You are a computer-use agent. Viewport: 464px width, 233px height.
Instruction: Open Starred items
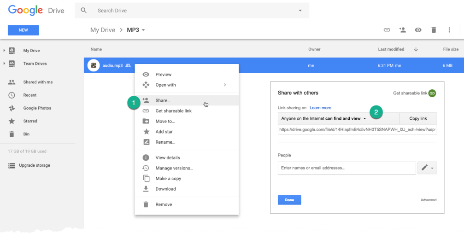tap(30, 121)
